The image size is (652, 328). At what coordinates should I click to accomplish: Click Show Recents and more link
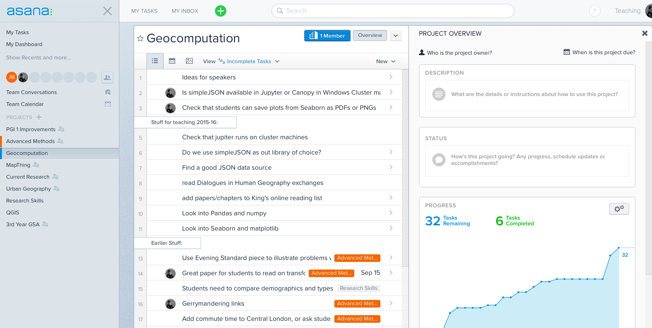pyautogui.click(x=39, y=58)
